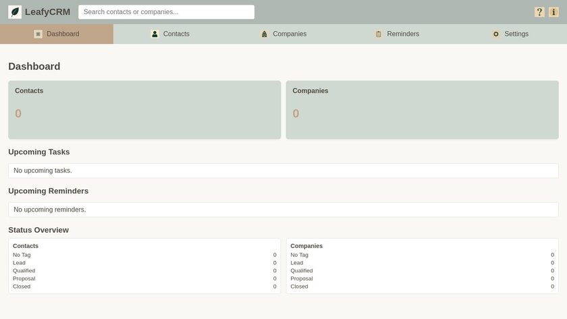Open the Contacts count card
The image size is (567, 319).
pos(144,109)
